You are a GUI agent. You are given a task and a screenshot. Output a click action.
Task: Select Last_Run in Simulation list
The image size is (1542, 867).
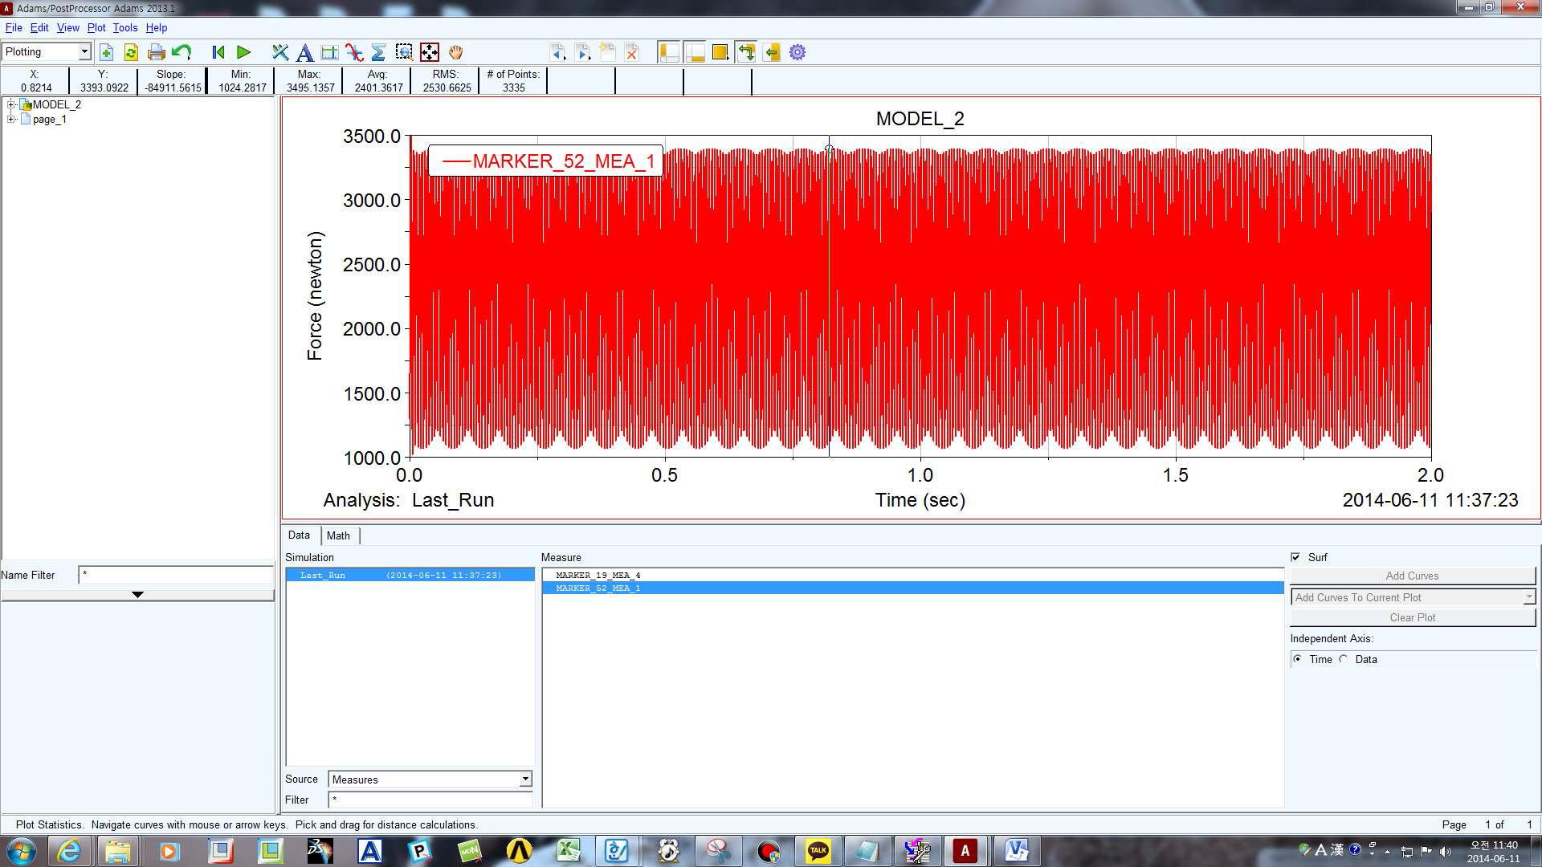410,575
